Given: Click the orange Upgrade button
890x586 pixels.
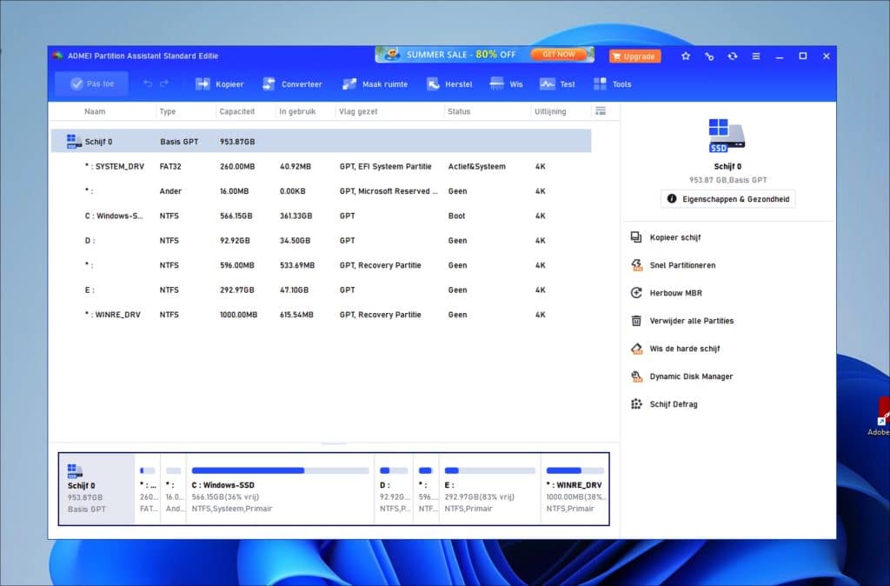Looking at the screenshot, I should tap(634, 57).
